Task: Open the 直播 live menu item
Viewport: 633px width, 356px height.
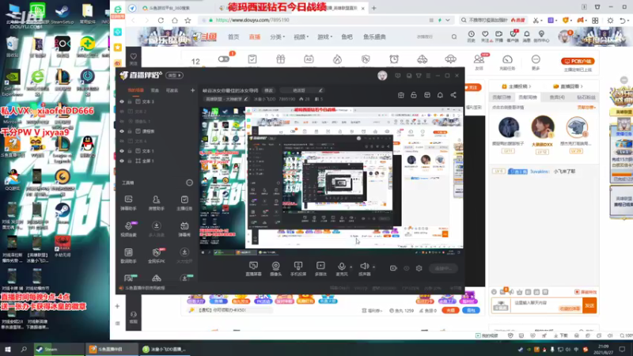Action: [x=254, y=36]
